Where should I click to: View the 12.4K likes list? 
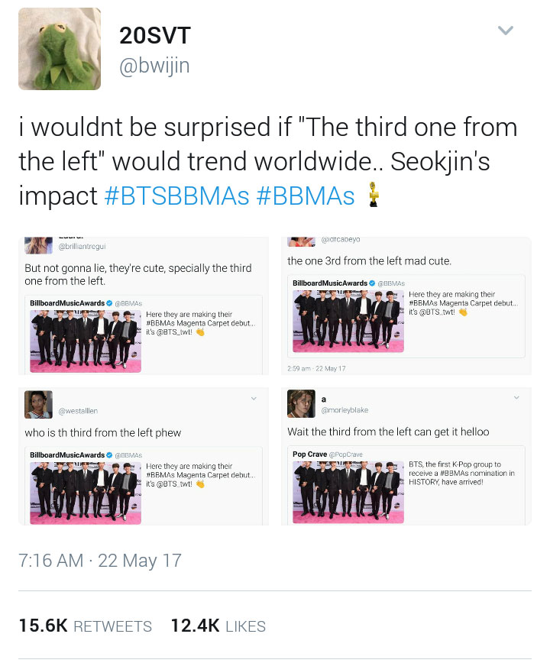(x=218, y=626)
